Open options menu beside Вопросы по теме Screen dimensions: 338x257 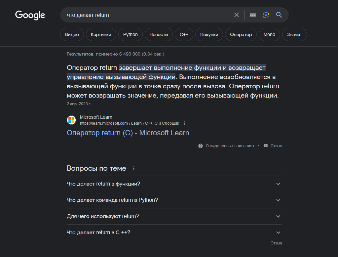pyautogui.click(x=134, y=168)
